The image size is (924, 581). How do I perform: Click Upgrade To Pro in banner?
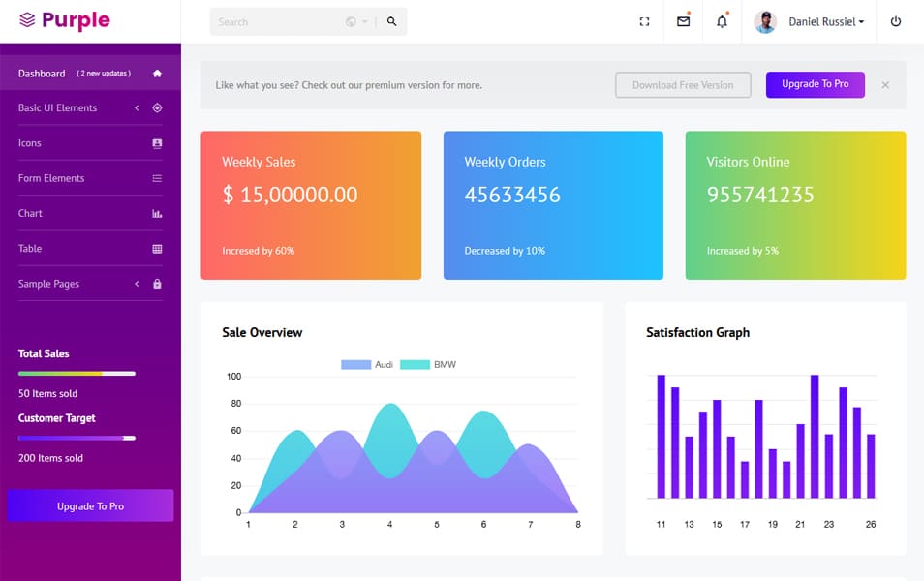(x=815, y=84)
